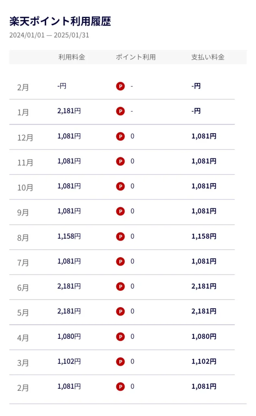Click the red P icon for 6月

point(120,286)
